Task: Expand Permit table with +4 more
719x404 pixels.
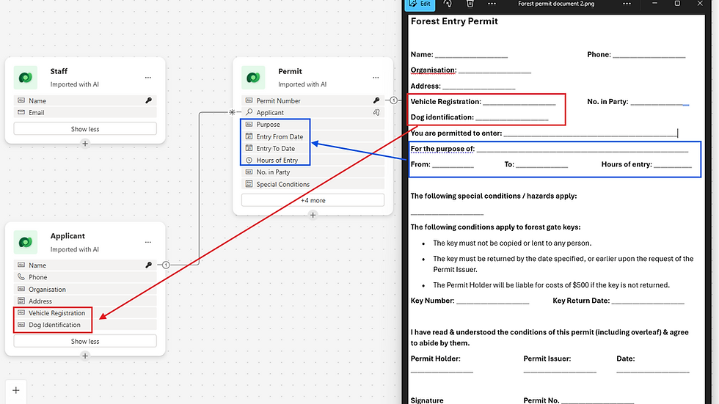Action: click(x=313, y=200)
